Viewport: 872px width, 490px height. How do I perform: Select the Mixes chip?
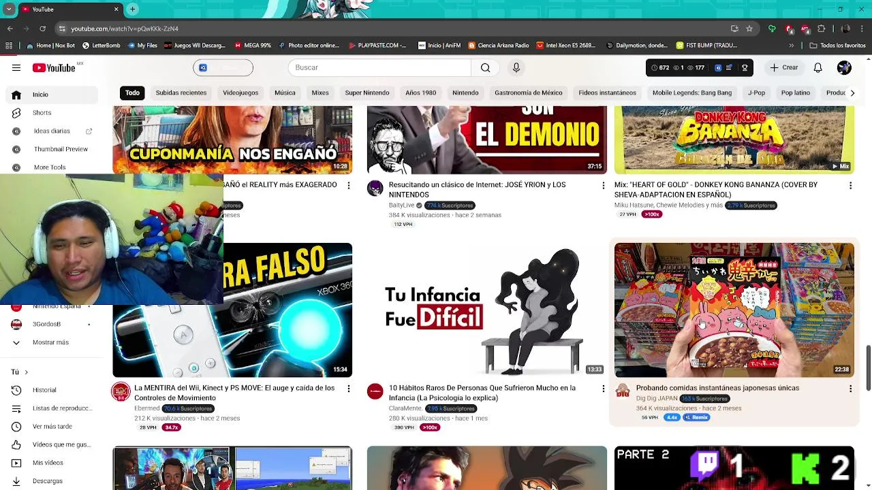point(320,93)
